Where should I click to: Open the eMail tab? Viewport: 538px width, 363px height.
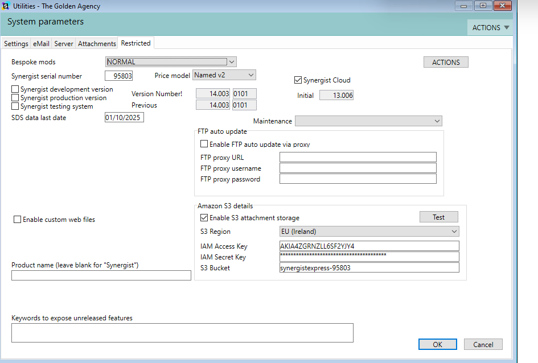41,44
